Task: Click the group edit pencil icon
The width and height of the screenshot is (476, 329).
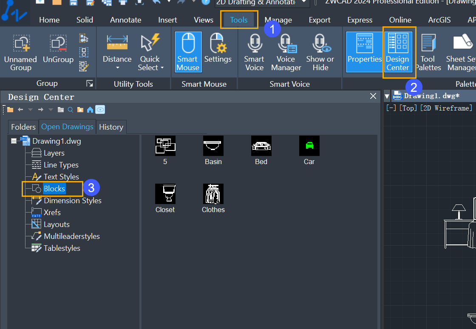Action: 84,66
